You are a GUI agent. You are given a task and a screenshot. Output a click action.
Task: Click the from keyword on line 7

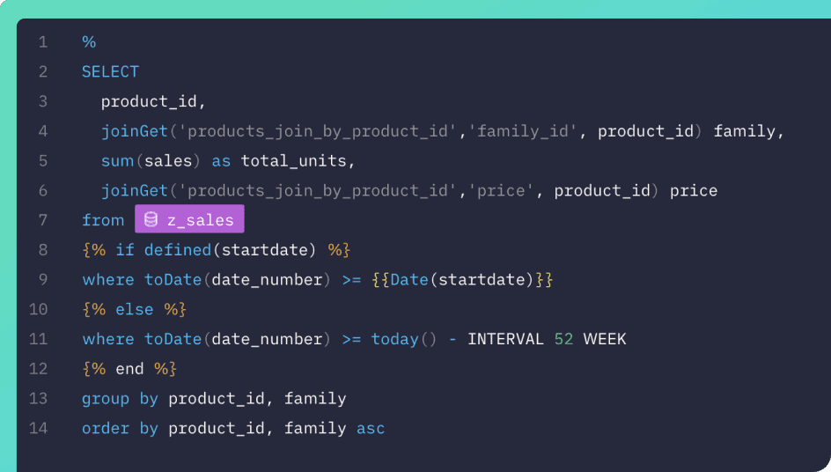103,220
